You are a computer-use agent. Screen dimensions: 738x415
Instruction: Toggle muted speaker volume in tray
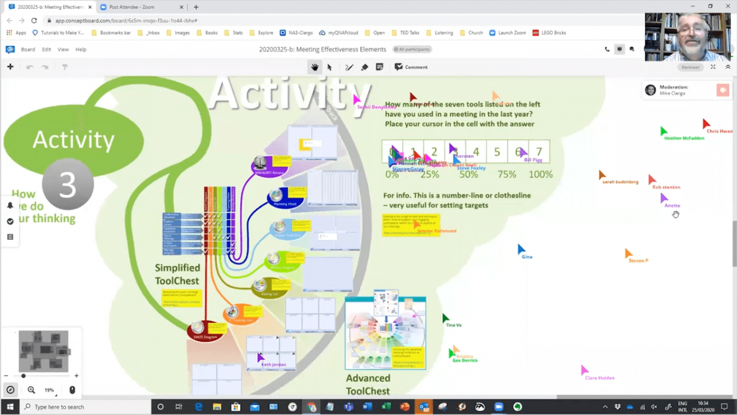pyautogui.click(x=654, y=407)
